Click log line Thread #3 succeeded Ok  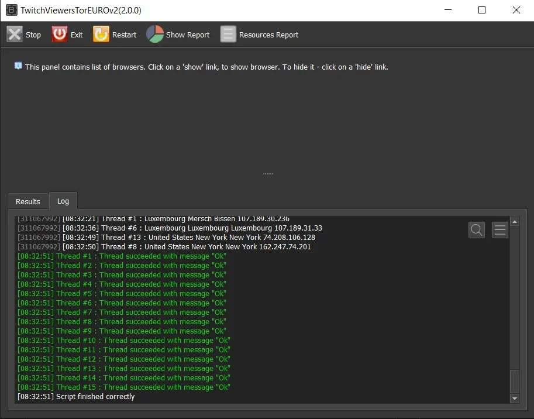[122, 275]
